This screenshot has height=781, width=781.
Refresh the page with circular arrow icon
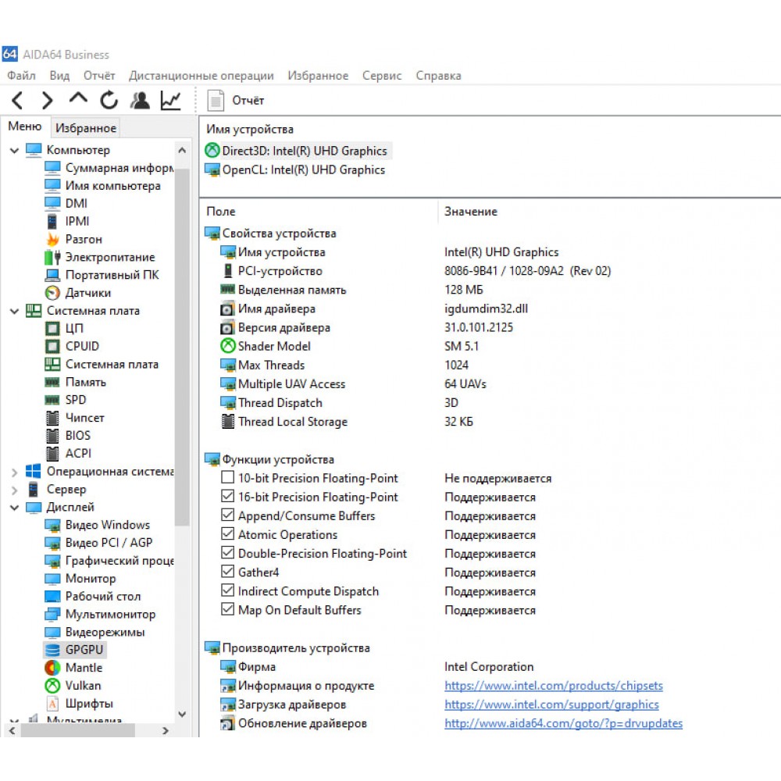tap(109, 100)
